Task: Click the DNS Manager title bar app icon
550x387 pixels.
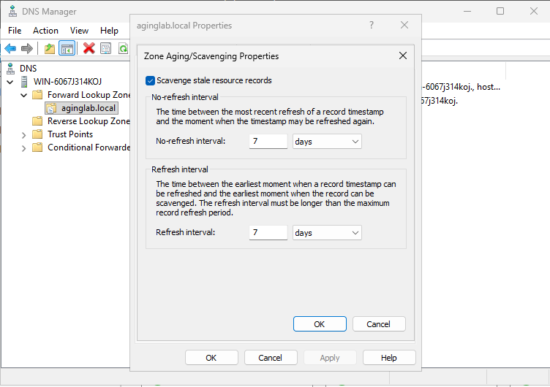Action: coord(12,11)
